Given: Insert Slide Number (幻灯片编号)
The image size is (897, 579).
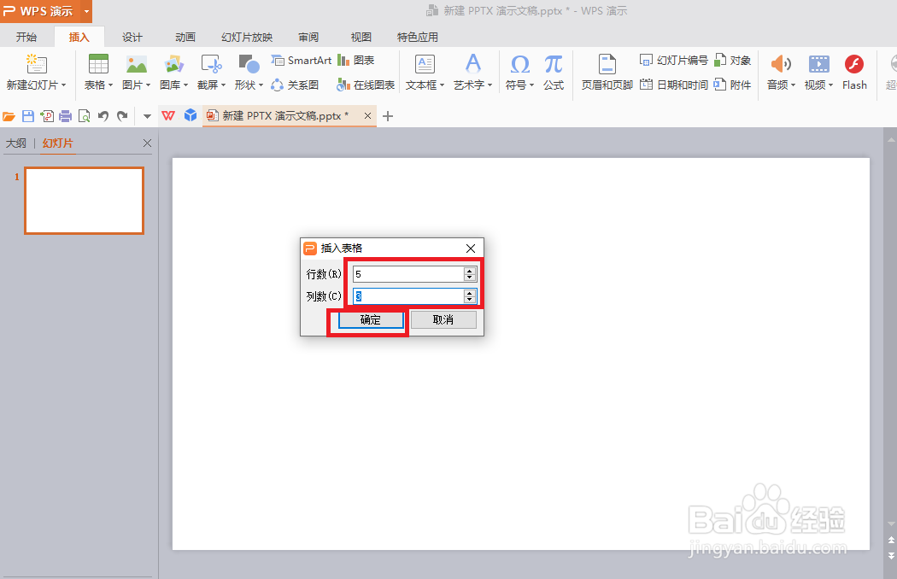Looking at the screenshot, I should pyautogui.click(x=673, y=61).
